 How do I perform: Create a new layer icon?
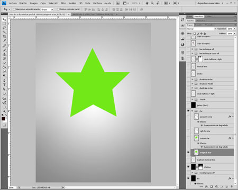click(x=227, y=186)
